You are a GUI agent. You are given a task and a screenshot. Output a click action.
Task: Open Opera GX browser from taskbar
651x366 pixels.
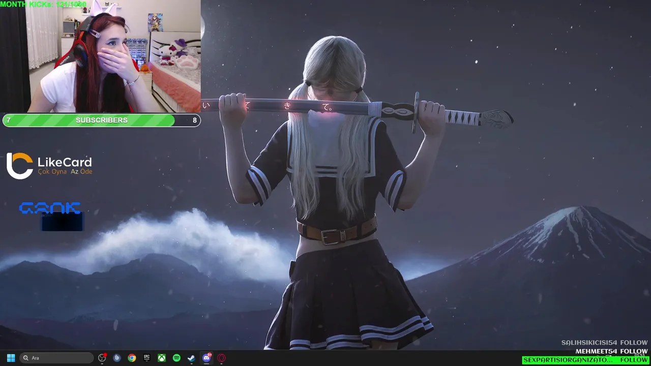click(221, 358)
